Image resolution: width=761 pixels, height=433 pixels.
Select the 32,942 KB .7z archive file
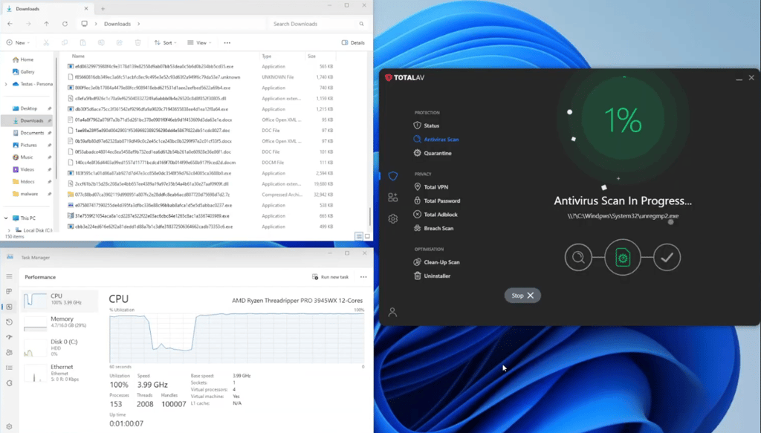tap(201, 195)
